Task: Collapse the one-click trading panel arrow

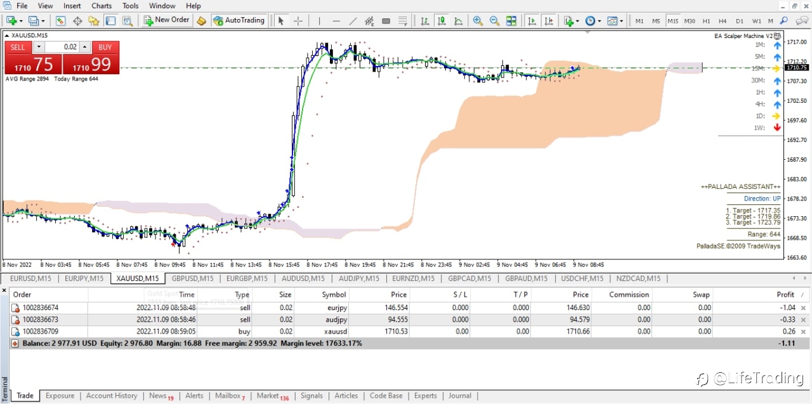Action: [6, 36]
